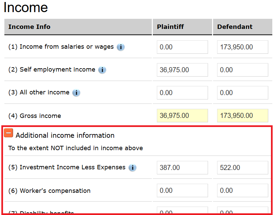The image size is (276, 215).
Task: Open info icon for Self employment income
Action: pyautogui.click(x=102, y=70)
